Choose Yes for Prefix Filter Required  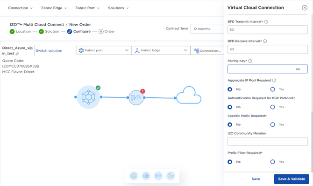click(273, 162)
